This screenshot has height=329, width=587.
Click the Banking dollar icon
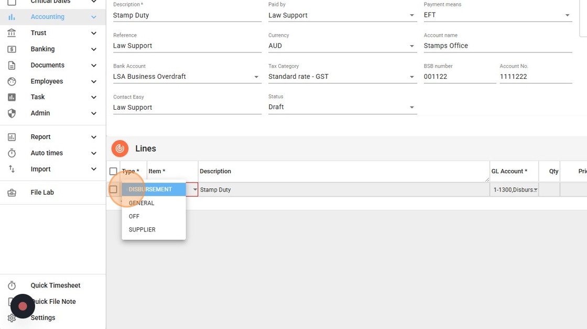click(x=12, y=49)
